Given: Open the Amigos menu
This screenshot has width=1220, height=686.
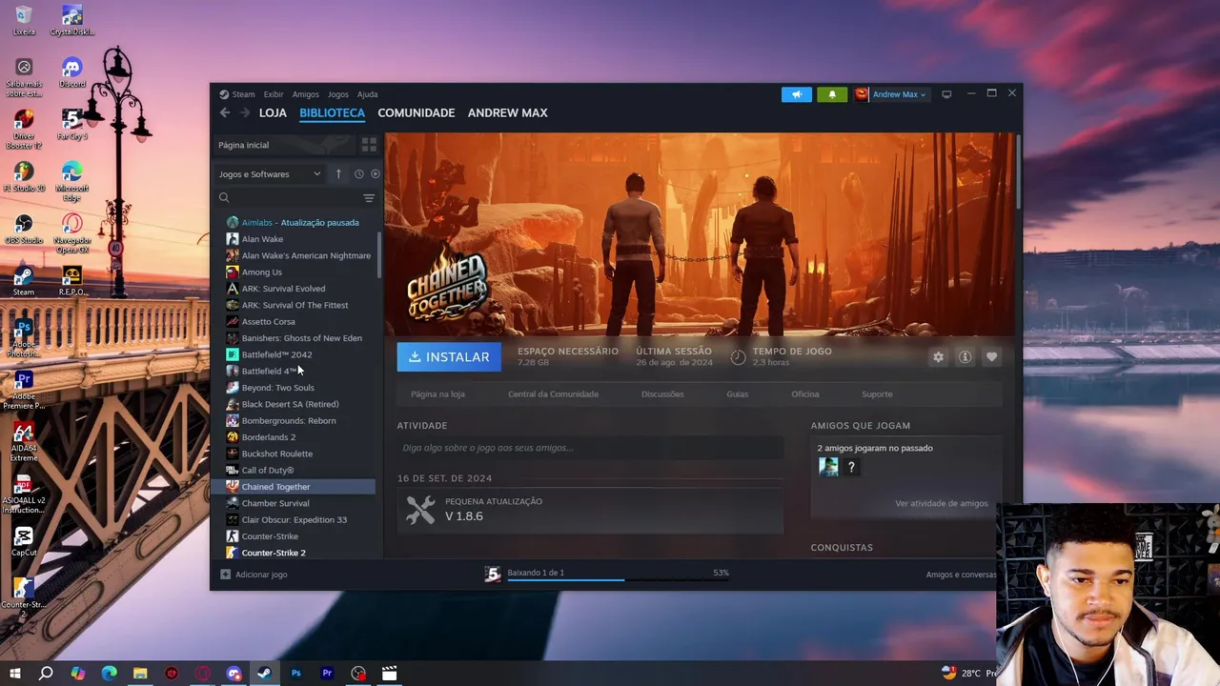Looking at the screenshot, I should [305, 94].
